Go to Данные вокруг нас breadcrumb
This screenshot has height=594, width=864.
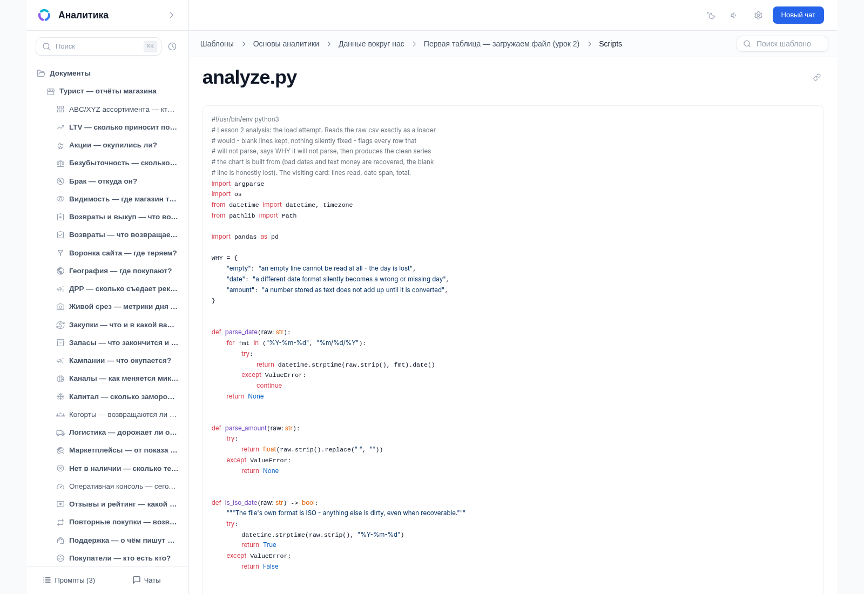(x=372, y=44)
